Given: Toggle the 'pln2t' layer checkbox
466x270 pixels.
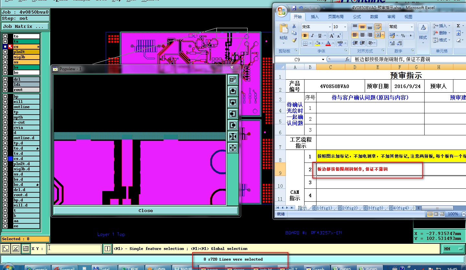Looking at the screenshot, I should tap(5, 52).
